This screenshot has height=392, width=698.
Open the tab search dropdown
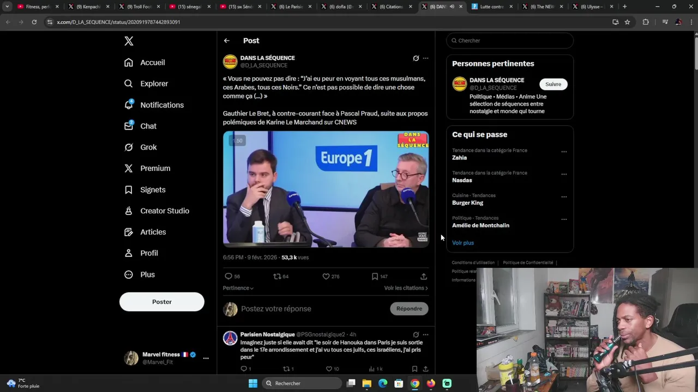(x=7, y=7)
